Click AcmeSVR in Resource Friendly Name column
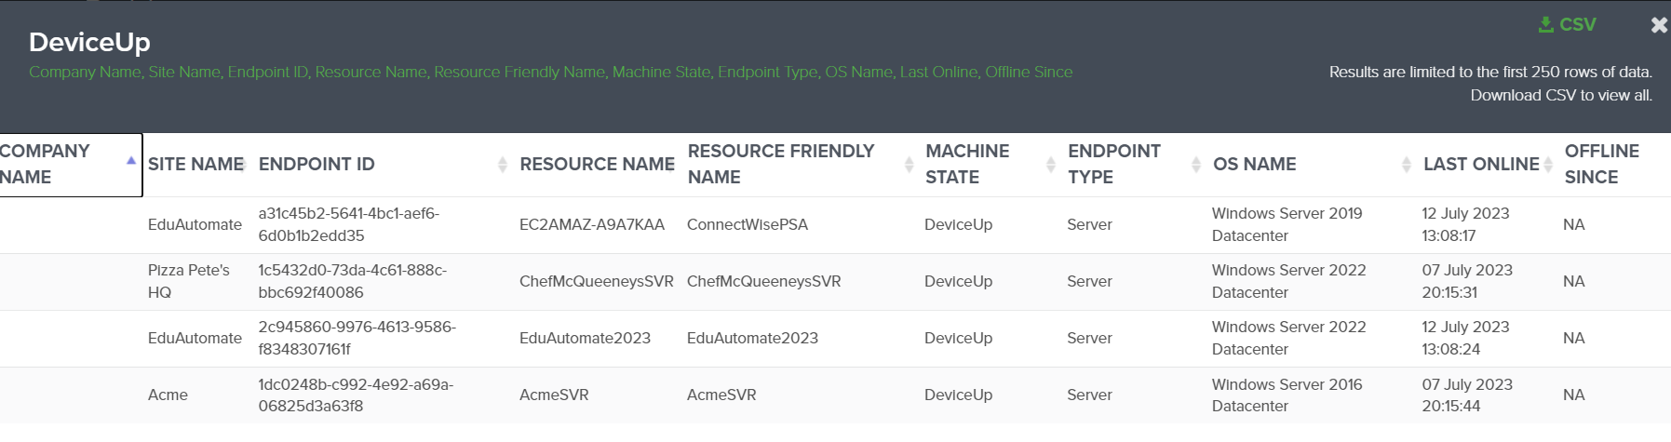 [721, 395]
